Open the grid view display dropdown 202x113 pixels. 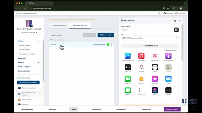[x=171, y=51]
